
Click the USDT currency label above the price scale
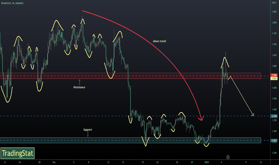pyautogui.click(x=274, y=3)
